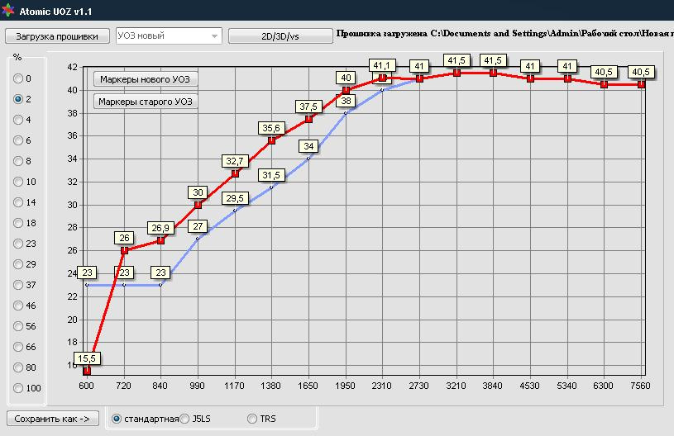Select the 46 % radio button
Image resolution: width=674 pixels, height=436 pixels.
pos(18,306)
